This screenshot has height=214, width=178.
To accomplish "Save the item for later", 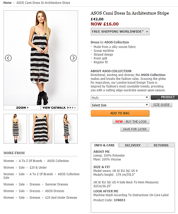I will click(x=135, y=129).
